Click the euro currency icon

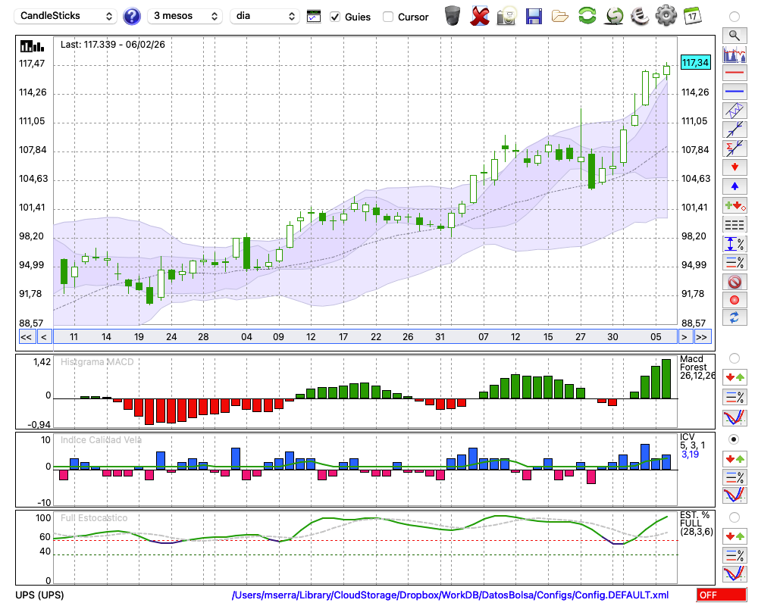click(x=640, y=16)
